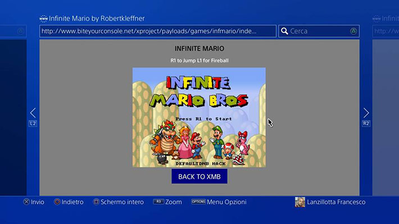Click the triangle icon in Cerca box
Viewport: 399px width, 224px height.
[x=353, y=31]
